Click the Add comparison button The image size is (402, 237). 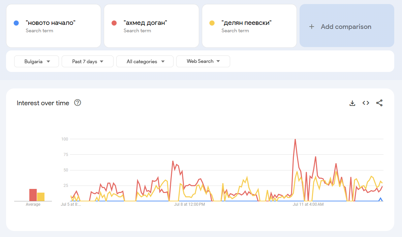point(347,26)
